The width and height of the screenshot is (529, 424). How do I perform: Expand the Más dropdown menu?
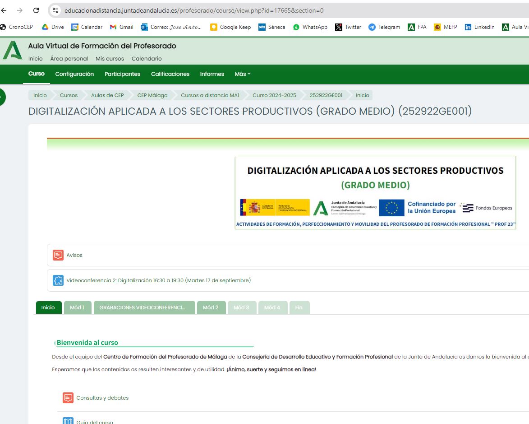coord(243,74)
